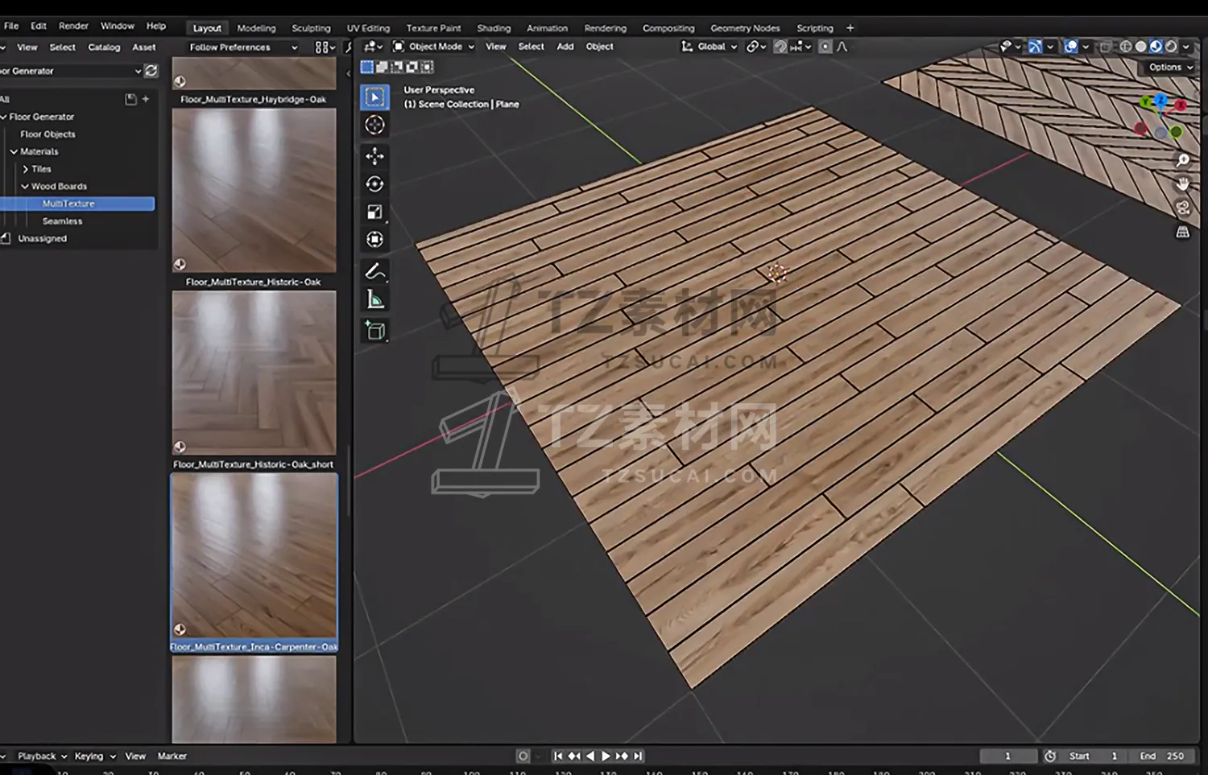Viewport: 1208px width, 775px height.
Task: Select Floor_MultiTexture_Historic-Oak thumbnail
Action: [254, 191]
